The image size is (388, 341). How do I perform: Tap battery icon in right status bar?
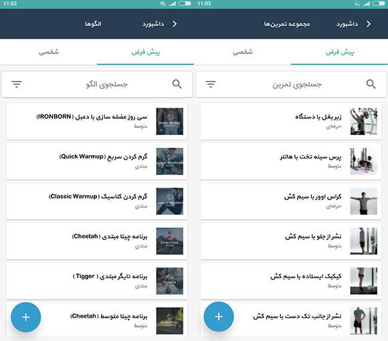(x=379, y=3)
